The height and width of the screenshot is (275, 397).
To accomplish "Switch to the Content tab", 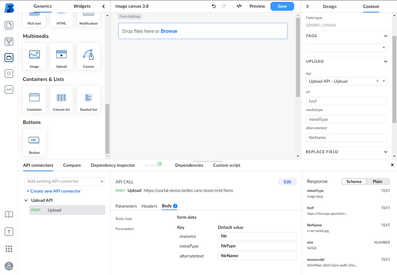I will coord(371,6).
